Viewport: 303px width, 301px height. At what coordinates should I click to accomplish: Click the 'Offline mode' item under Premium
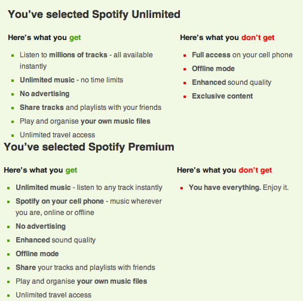(37, 254)
